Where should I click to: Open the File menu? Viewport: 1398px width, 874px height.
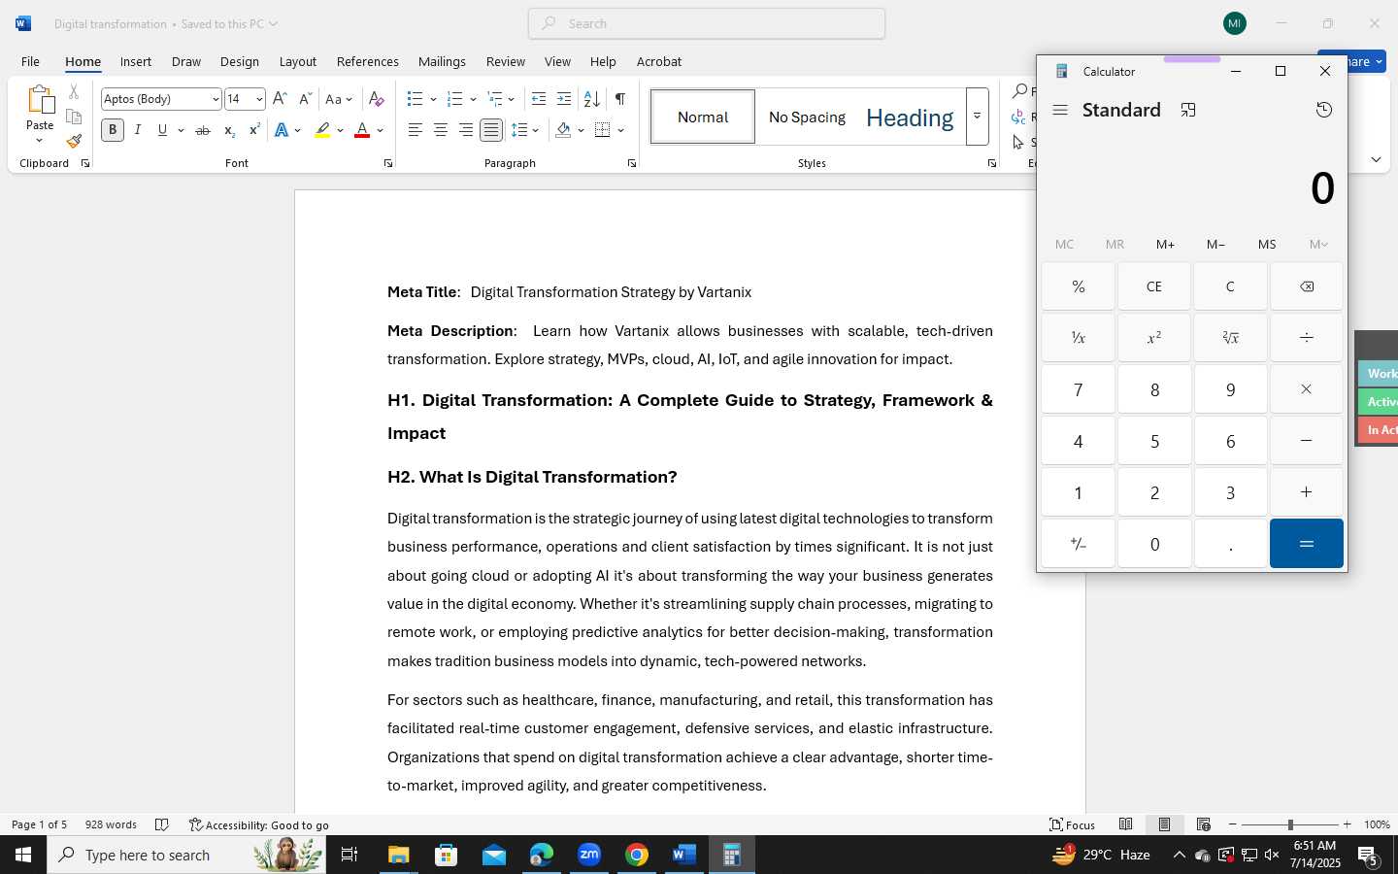tap(30, 61)
